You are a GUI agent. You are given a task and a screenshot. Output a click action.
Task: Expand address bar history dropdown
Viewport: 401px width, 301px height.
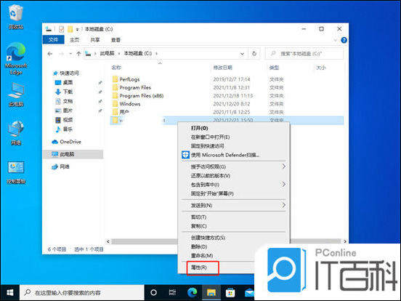pos(242,54)
